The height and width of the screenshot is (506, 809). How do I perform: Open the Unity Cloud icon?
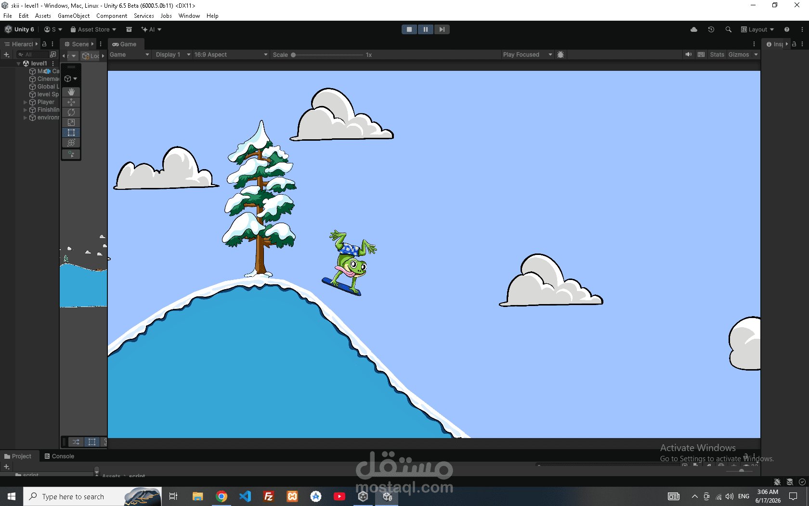pos(694,29)
